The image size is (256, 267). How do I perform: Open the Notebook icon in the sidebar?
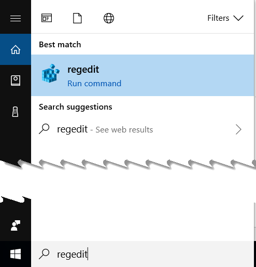16,81
